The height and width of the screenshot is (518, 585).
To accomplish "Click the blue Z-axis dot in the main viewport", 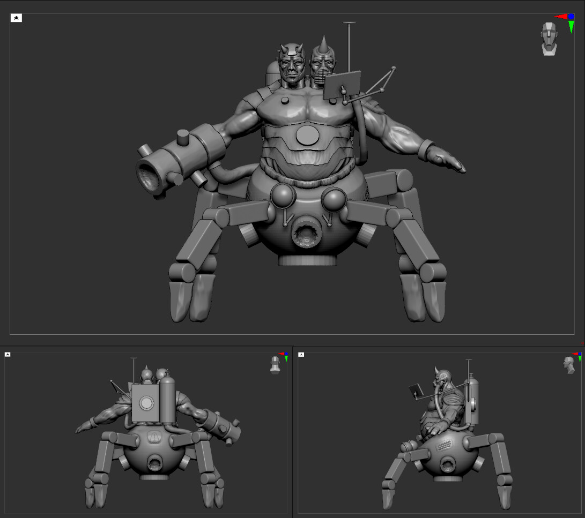I will 571,17.
